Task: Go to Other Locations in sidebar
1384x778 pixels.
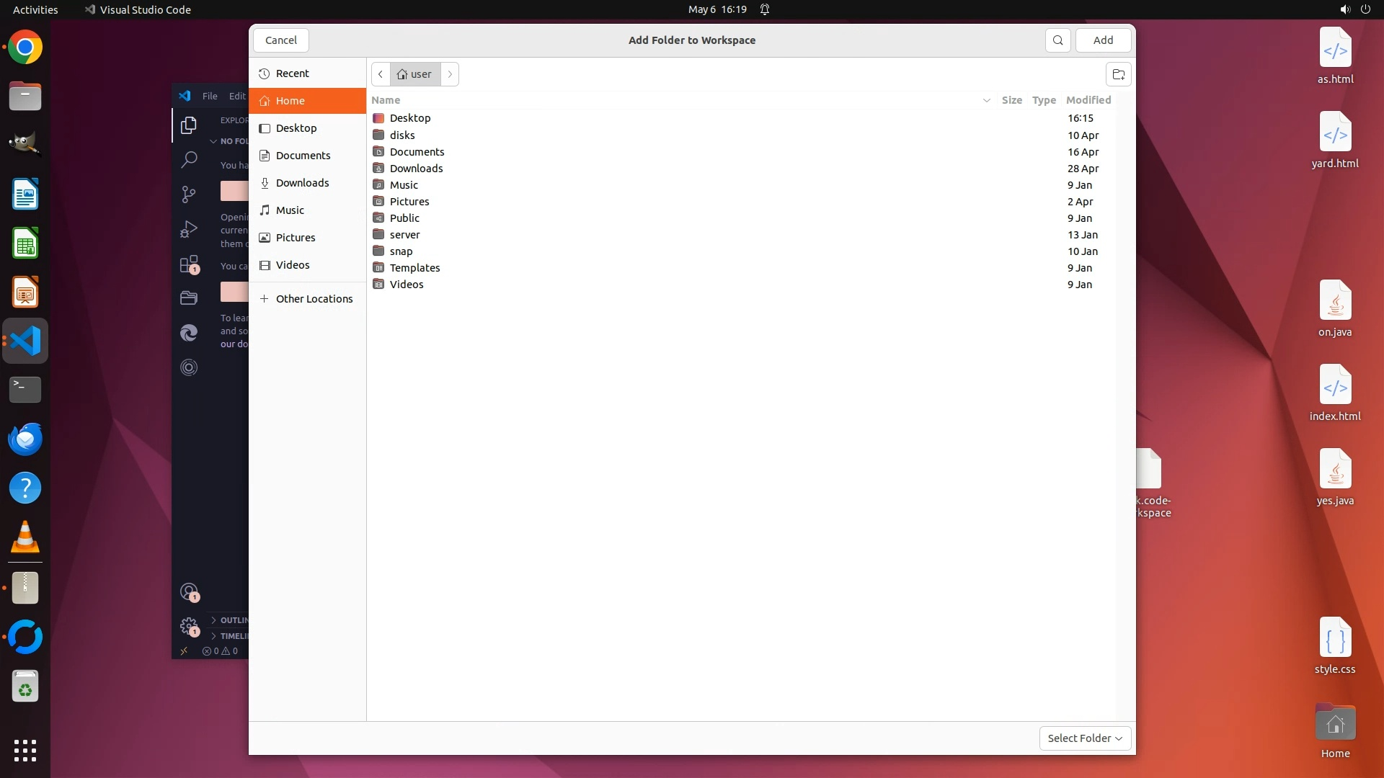Action: (314, 299)
